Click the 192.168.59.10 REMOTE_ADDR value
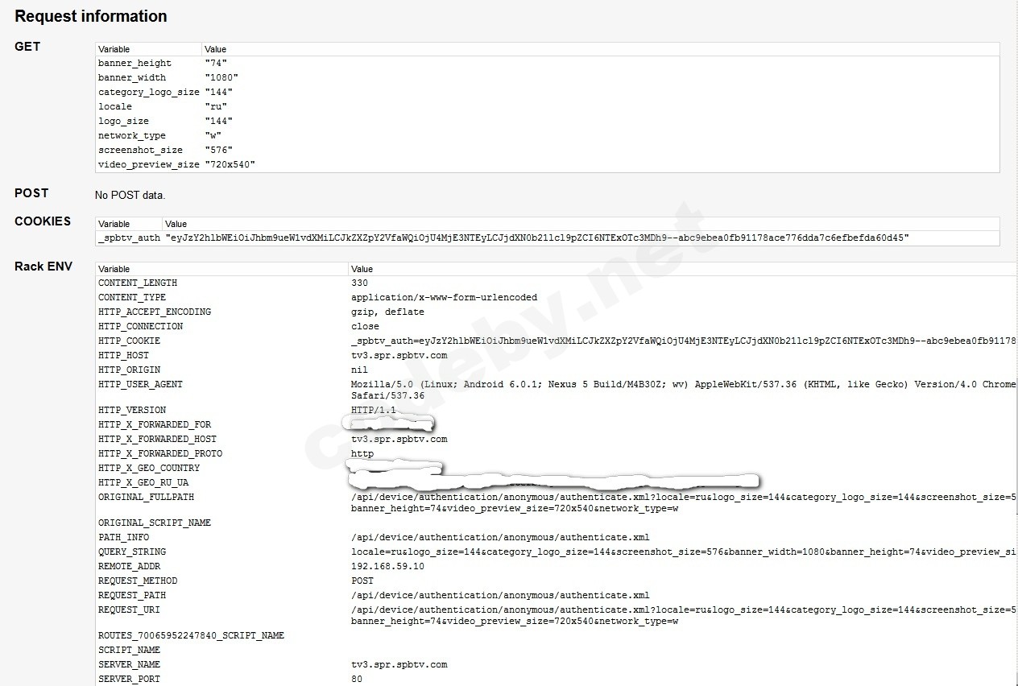Image resolution: width=1018 pixels, height=686 pixels. (x=387, y=567)
